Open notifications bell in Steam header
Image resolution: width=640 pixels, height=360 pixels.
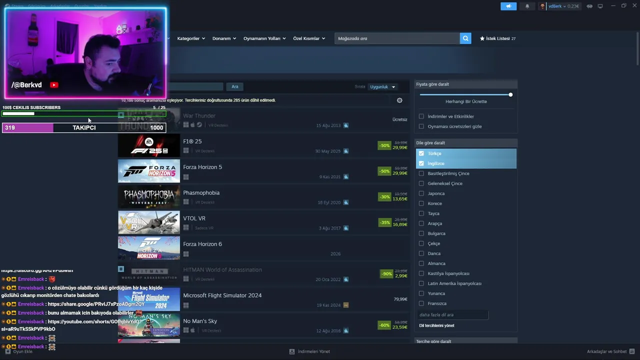(527, 6)
